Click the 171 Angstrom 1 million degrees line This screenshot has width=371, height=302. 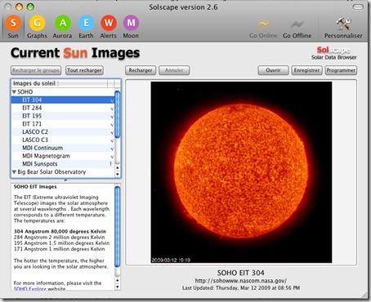pyautogui.click(x=59, y=249)
